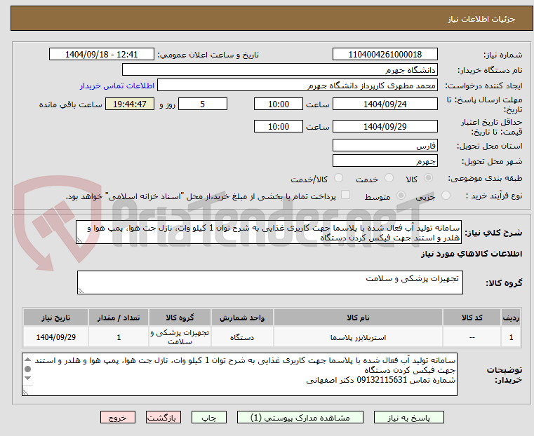Click the نام کالا column header
534x436 pixels.
tap(358, 318)
